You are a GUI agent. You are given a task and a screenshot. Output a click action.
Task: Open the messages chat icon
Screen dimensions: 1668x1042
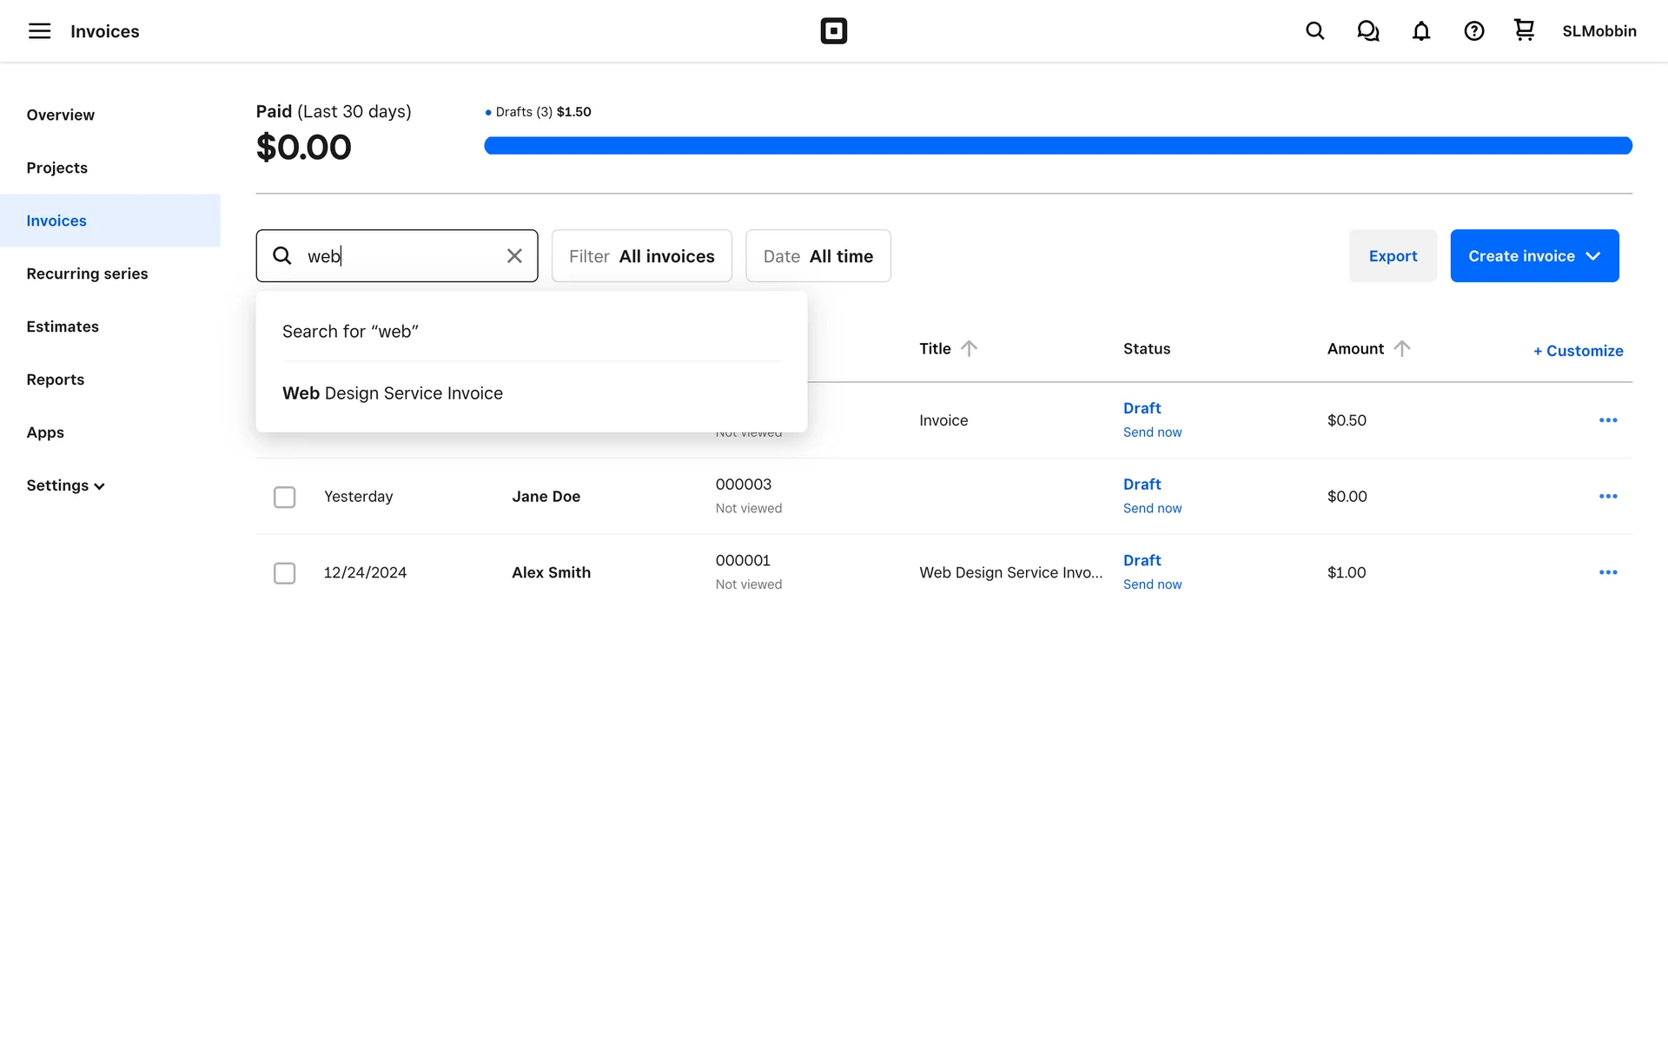tap(1367, 31)
